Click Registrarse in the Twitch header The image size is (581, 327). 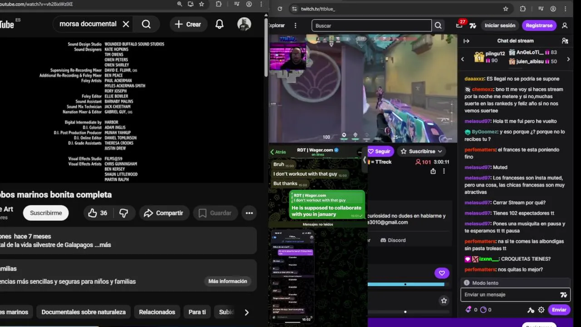click(x=539, y=25)
